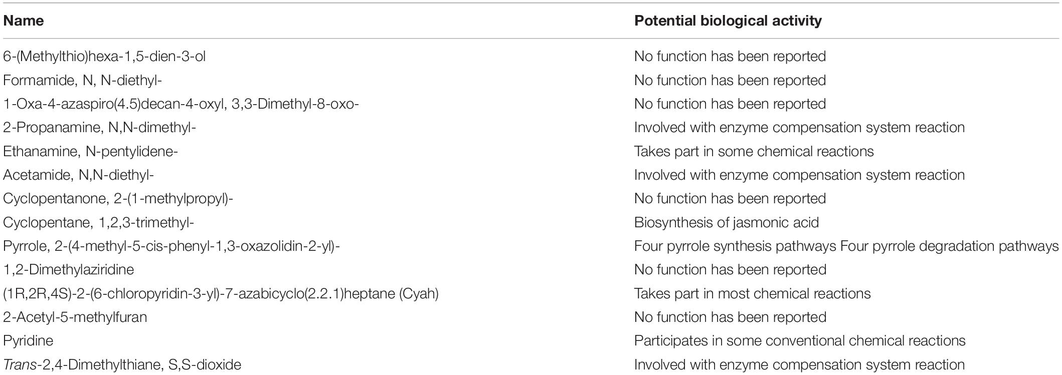Click the Name column header

click(x=23, y=21)
